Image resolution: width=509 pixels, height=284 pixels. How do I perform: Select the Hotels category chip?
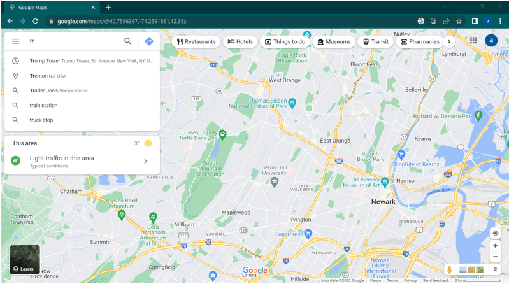pyautogui.click(x=240, y=42)
